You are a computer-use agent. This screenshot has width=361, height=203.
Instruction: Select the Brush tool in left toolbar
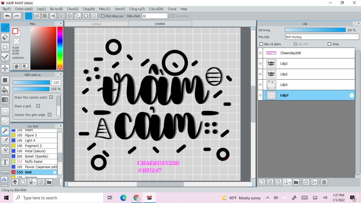tap(5, 27)
